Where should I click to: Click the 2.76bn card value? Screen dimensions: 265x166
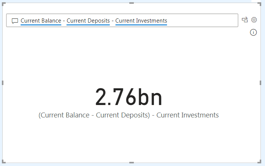tap(129, 97)
